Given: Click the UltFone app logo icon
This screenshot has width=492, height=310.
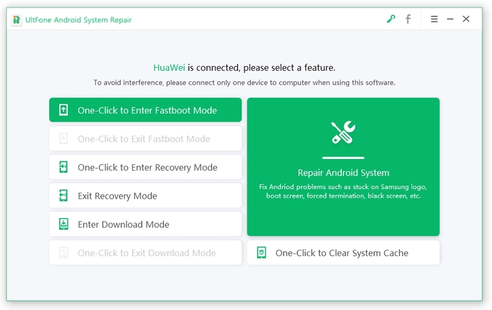Looking at the screenshot, I should tap(17, 20).
